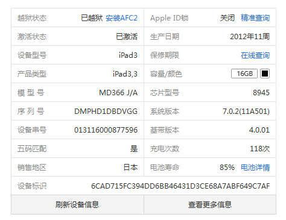Click the production date 2012年11周
Image resolution: width=286 pixels, height=220 pixels.
tap(250, 37)
